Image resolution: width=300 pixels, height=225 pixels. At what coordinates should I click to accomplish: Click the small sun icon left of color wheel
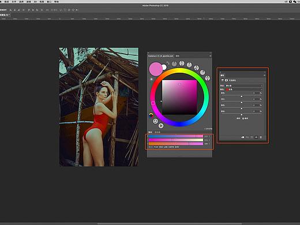pyautogui.click(x=152, y=79)
